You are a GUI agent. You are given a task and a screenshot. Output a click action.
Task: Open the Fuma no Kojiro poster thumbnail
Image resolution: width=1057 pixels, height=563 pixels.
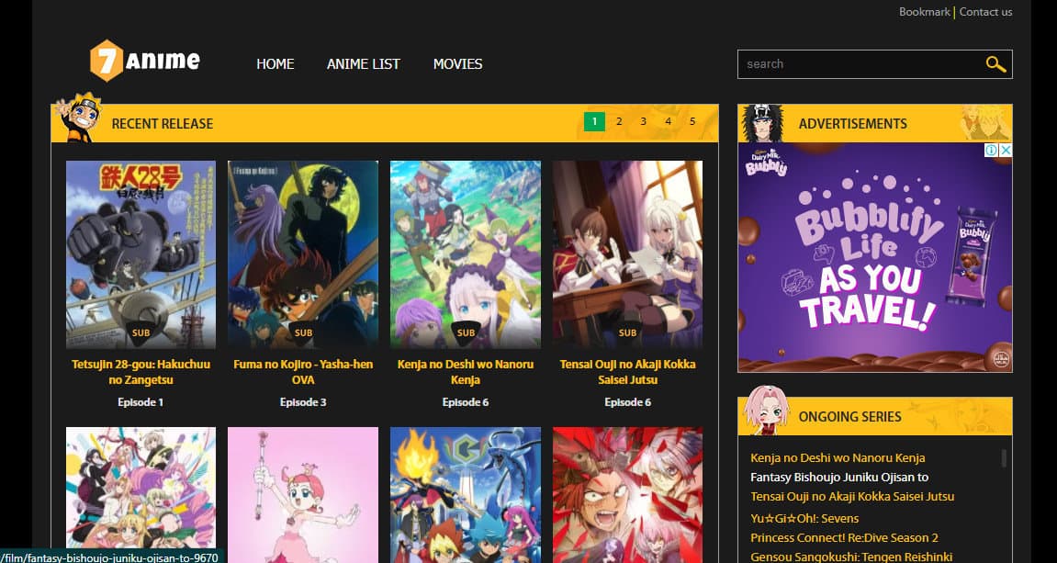click(x=303, y=254)
